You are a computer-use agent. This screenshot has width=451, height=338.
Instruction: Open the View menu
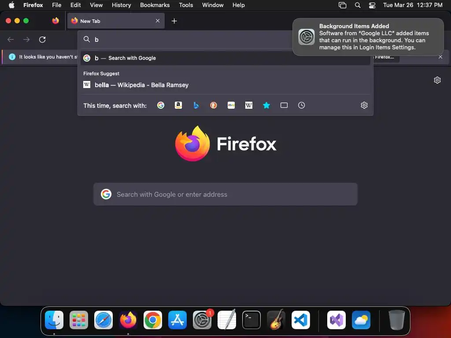tap(96, 5)
